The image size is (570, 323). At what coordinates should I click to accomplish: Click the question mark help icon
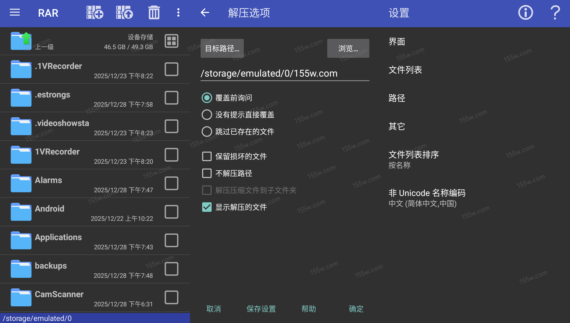(x=555, y=13)
